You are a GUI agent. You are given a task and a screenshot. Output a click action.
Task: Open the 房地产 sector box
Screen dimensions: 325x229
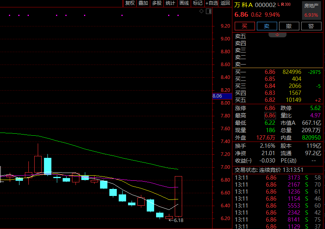tap(311, 10)
